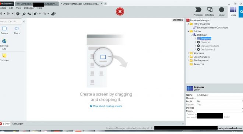The image size is (243, 134).
Task: Expand the Structures folder
Action: 189,53
